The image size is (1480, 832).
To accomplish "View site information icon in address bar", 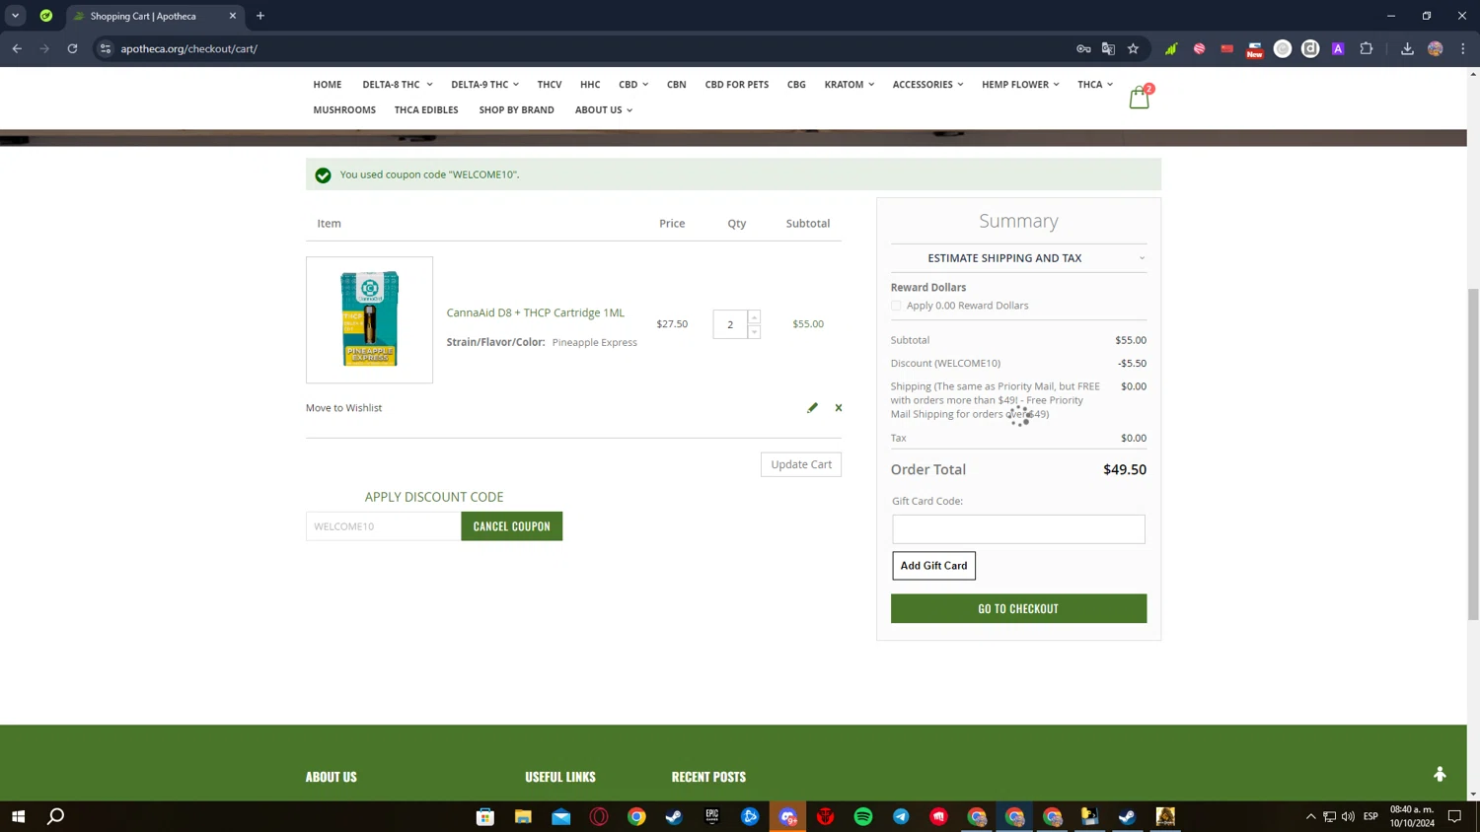I will [106, 48].
